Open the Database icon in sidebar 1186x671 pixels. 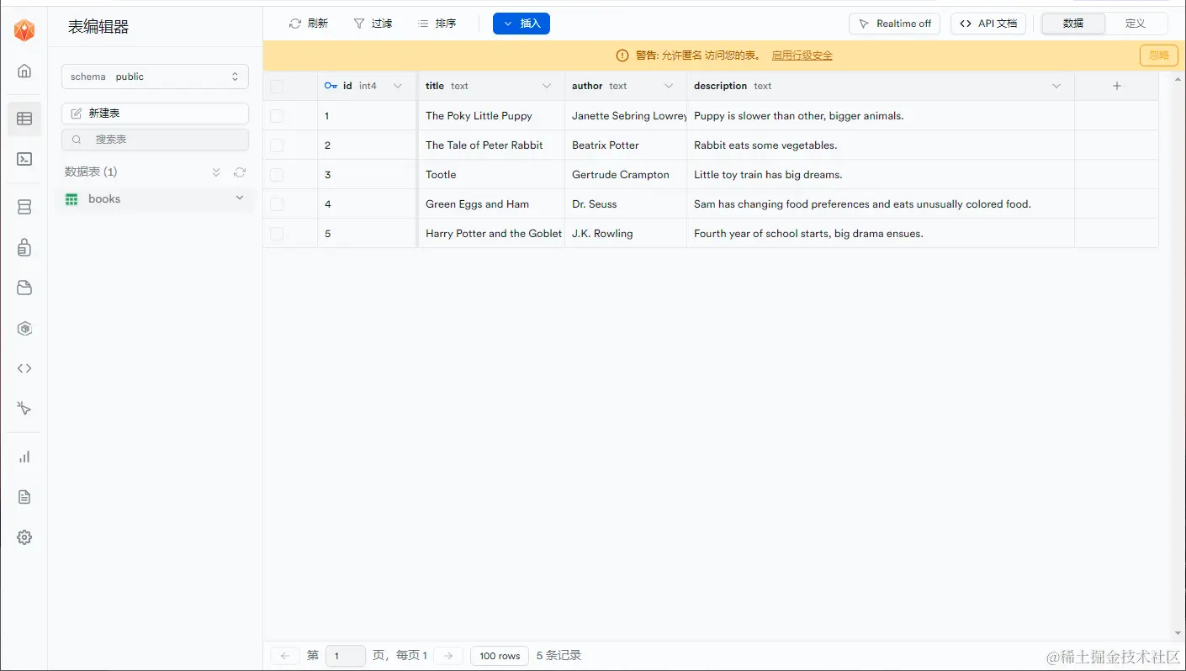click(24, 207)
